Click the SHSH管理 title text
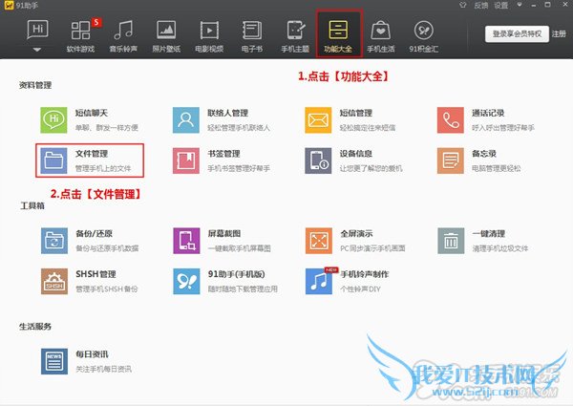This screenshot has width=573, height=406. point(95,274)
